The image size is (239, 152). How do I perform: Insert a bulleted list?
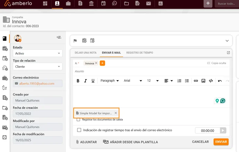187,81
